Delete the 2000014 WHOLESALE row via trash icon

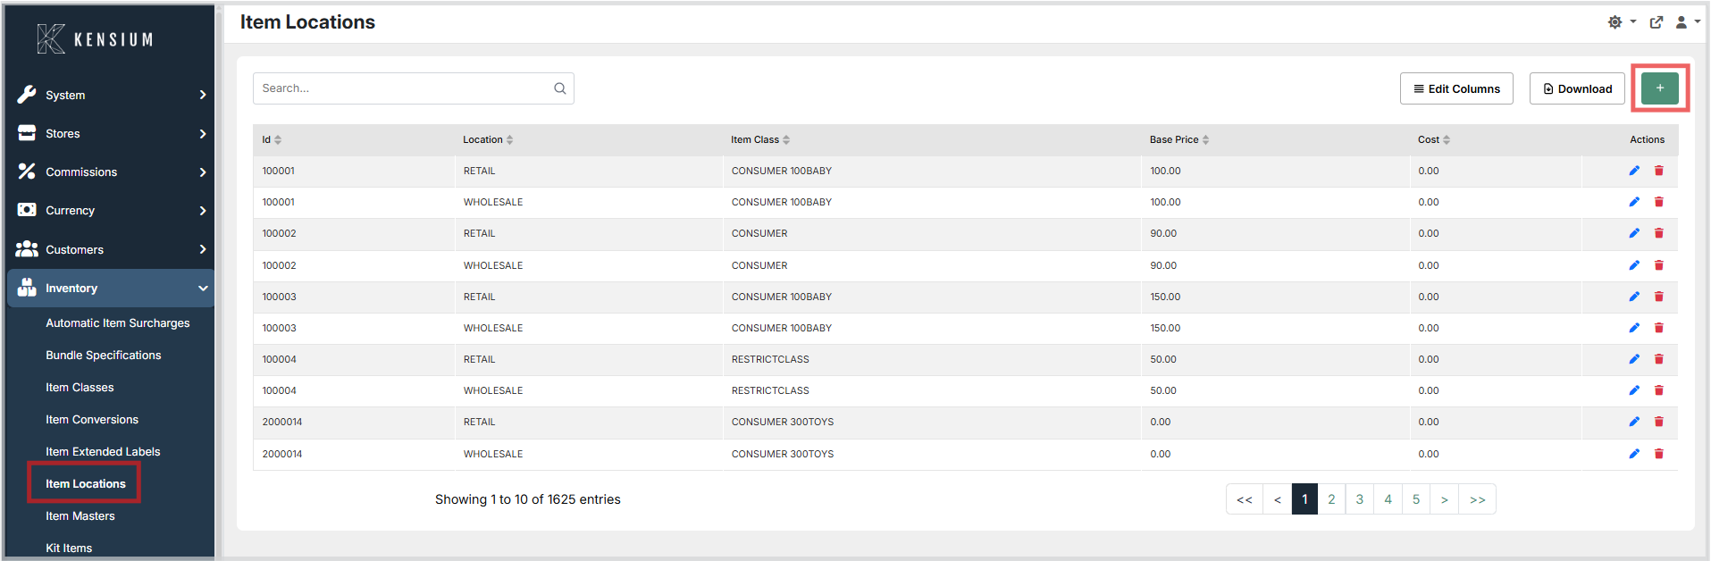(1659, 454)
